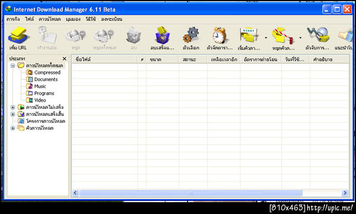Collapse the ดาวน์โหลดทั้งหมด tree node
Image resolution: width=356 pixels, height=214 pixels.
pos(12,66)
